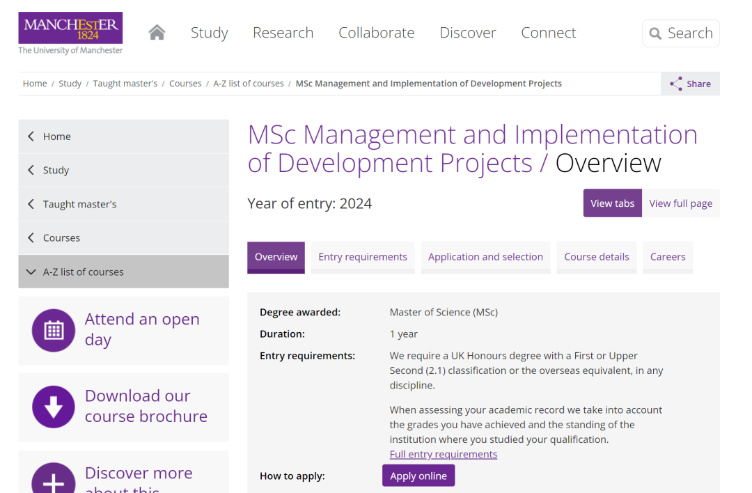Click back chevron beside sidebar Home

[x=31, y=136]
